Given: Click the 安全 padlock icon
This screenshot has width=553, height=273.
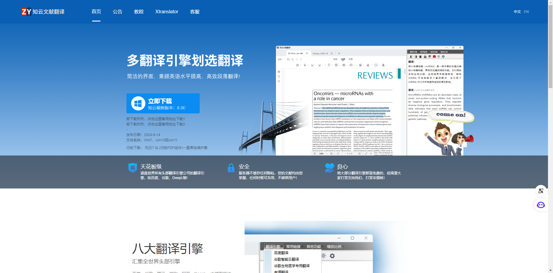Looking at the screenshot, I should 231,168.
